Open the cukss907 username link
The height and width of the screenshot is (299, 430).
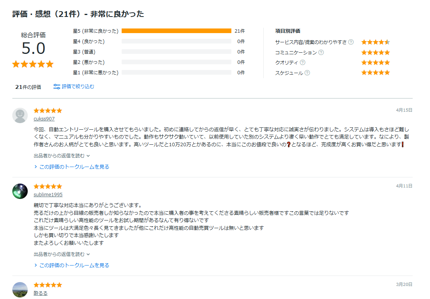(44, 119)
